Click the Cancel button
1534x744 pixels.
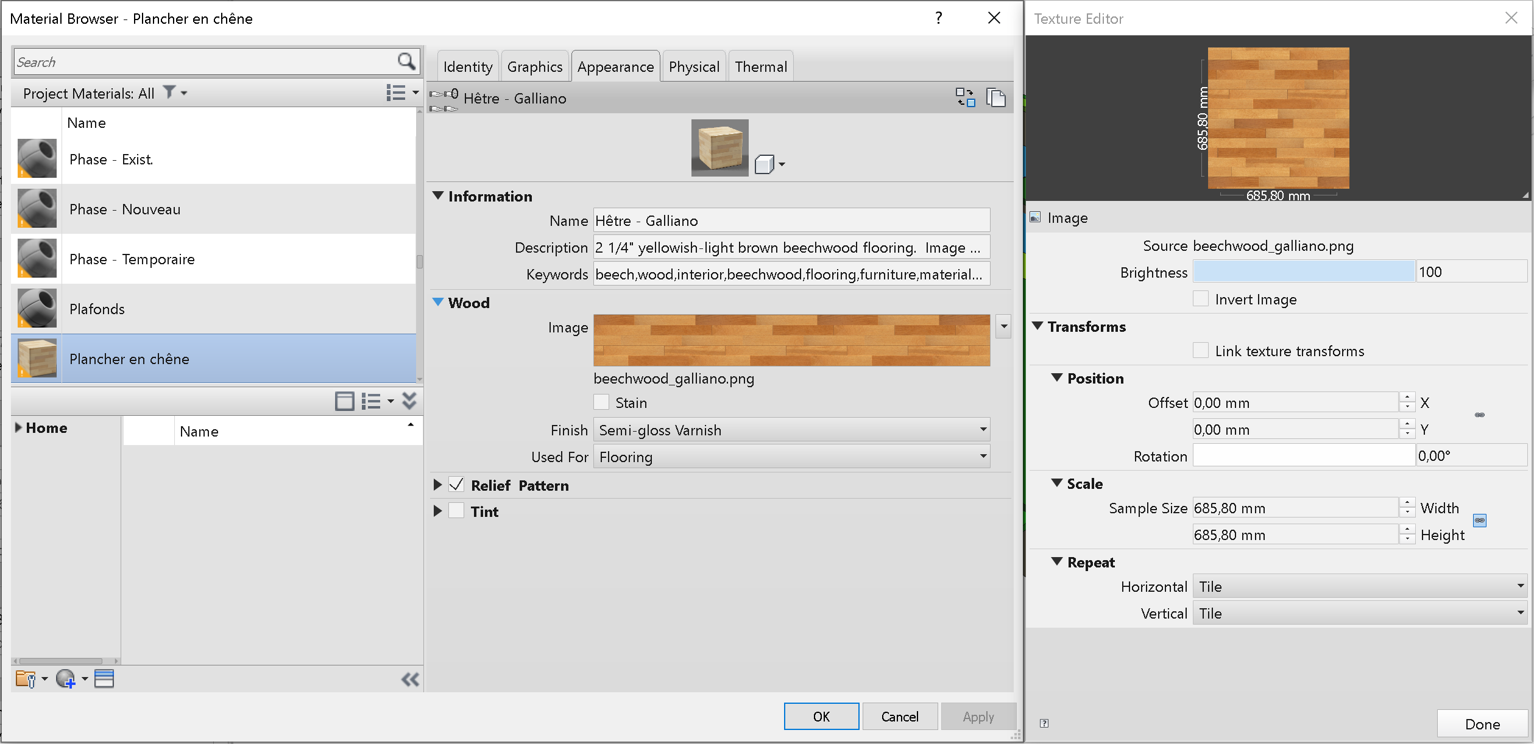pos(899,717)
